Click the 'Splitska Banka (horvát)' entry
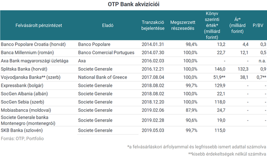 point(24,69)
